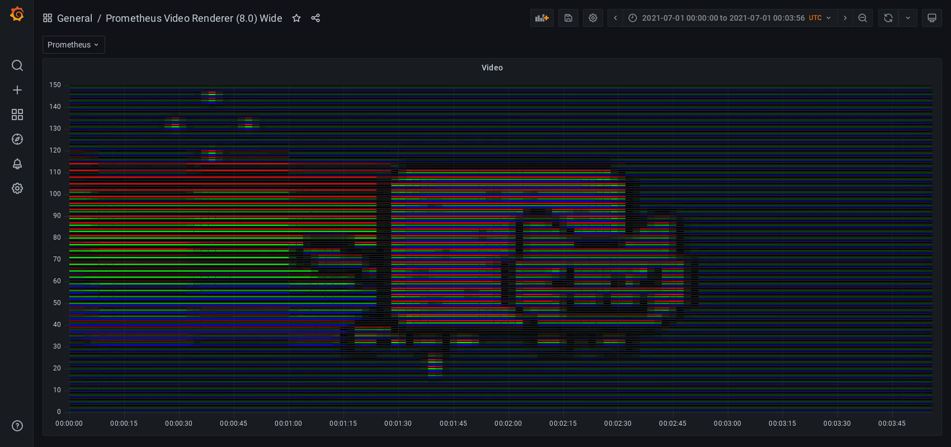Star the dashboard as favorite
951x447 pixels.
coord(296,18)
